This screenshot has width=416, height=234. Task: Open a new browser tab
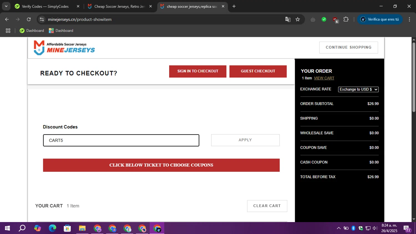click(x=234, y=6)
